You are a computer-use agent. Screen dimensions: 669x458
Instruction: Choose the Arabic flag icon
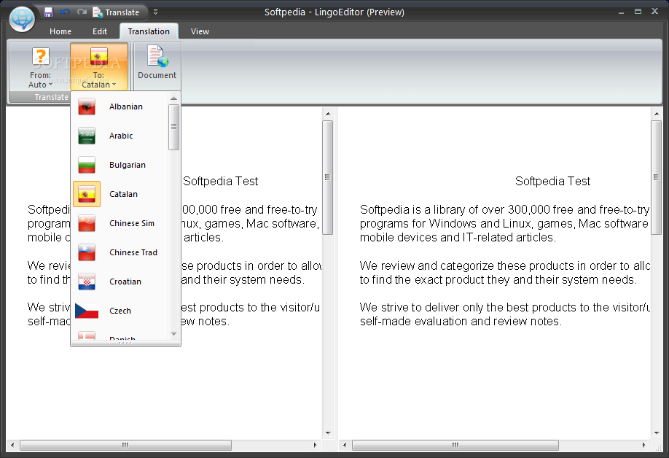87,136
